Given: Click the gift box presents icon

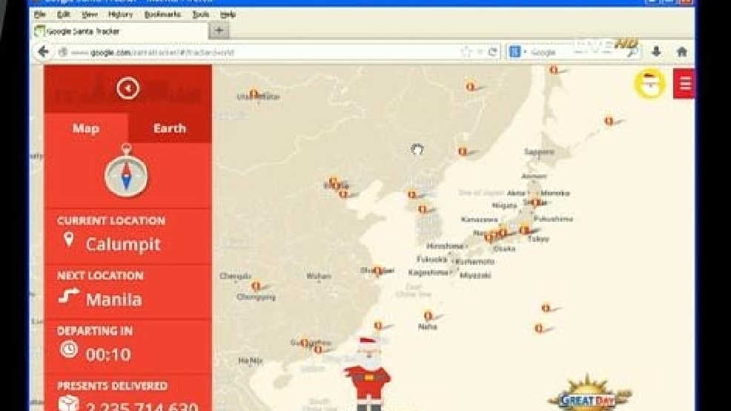Looking at the screenshot, I should (x=68, y=403).
